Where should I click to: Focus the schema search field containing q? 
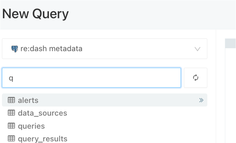(91, 78)
